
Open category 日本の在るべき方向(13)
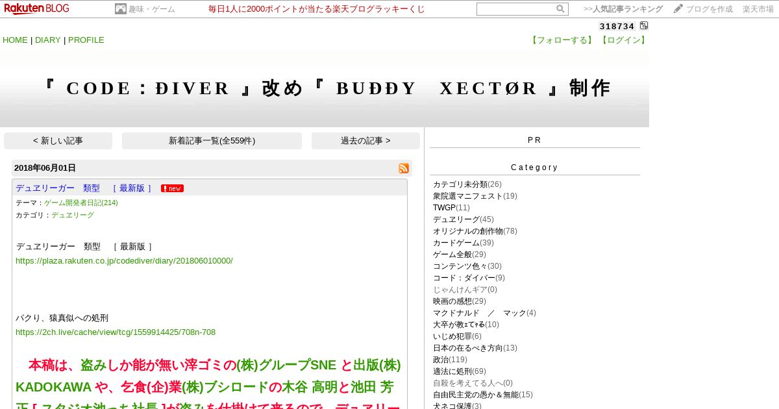pyautogui.click(x=475, y=348)
